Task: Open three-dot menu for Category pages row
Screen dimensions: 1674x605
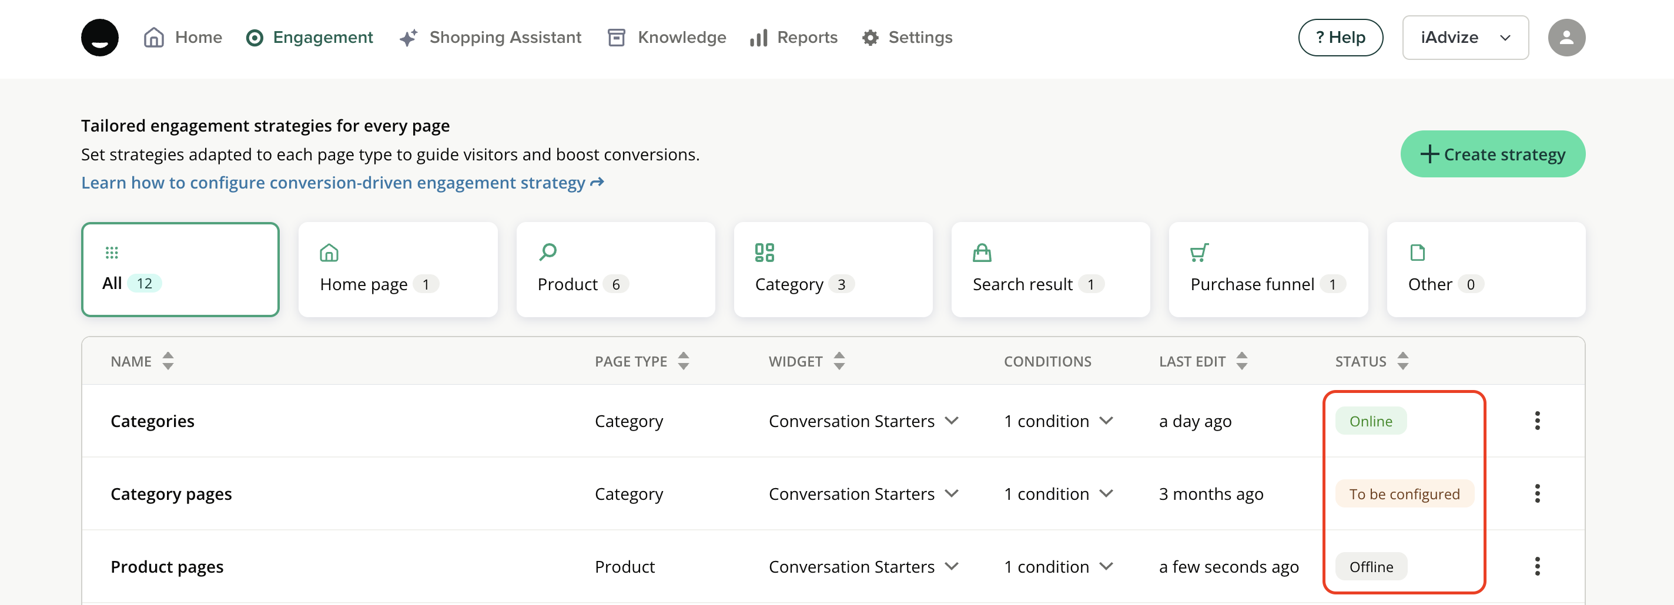Action: 1537,493
